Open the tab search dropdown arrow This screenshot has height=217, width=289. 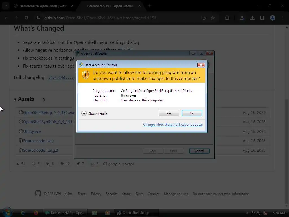6,6
